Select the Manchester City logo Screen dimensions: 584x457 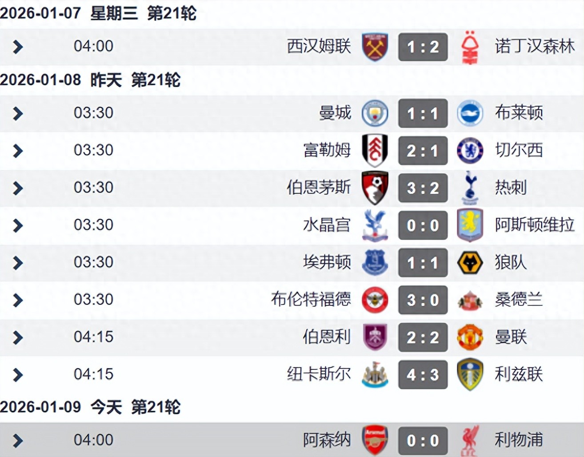376,114
